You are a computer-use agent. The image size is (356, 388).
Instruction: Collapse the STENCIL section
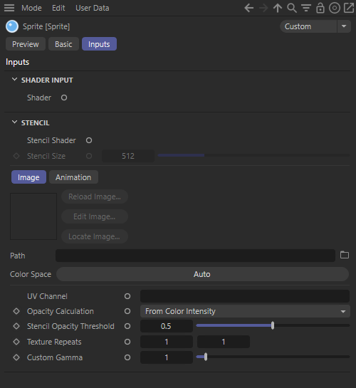[x=15, y=122]
